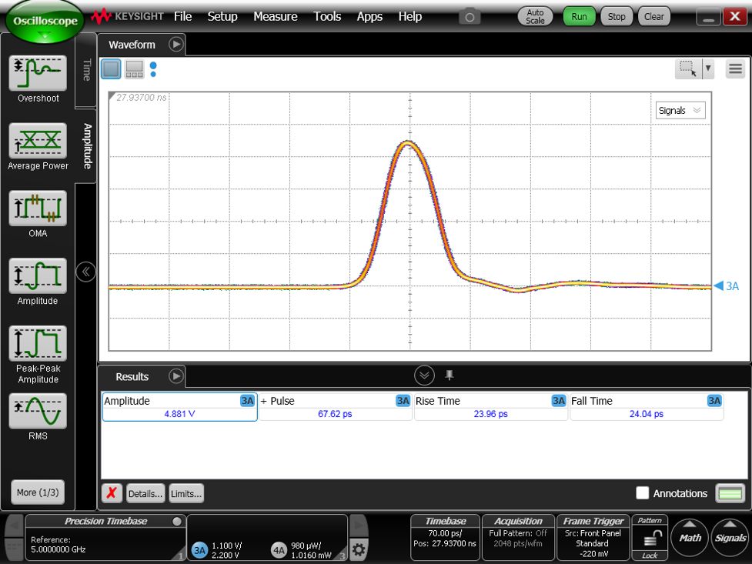Toggle the Precision Timebase indicator

pos(177,522)
